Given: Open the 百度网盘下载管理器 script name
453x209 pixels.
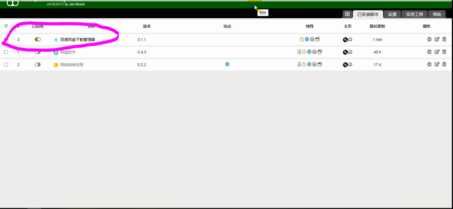Looking at the screenshot, I should click(x=77, y=40).
